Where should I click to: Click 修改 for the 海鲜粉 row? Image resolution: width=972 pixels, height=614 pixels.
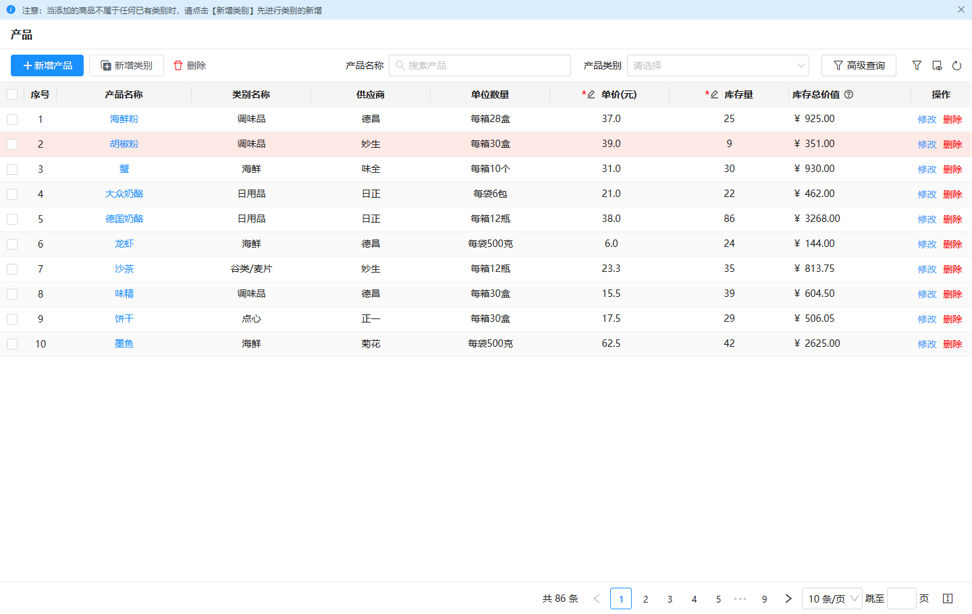coord(927,119)
